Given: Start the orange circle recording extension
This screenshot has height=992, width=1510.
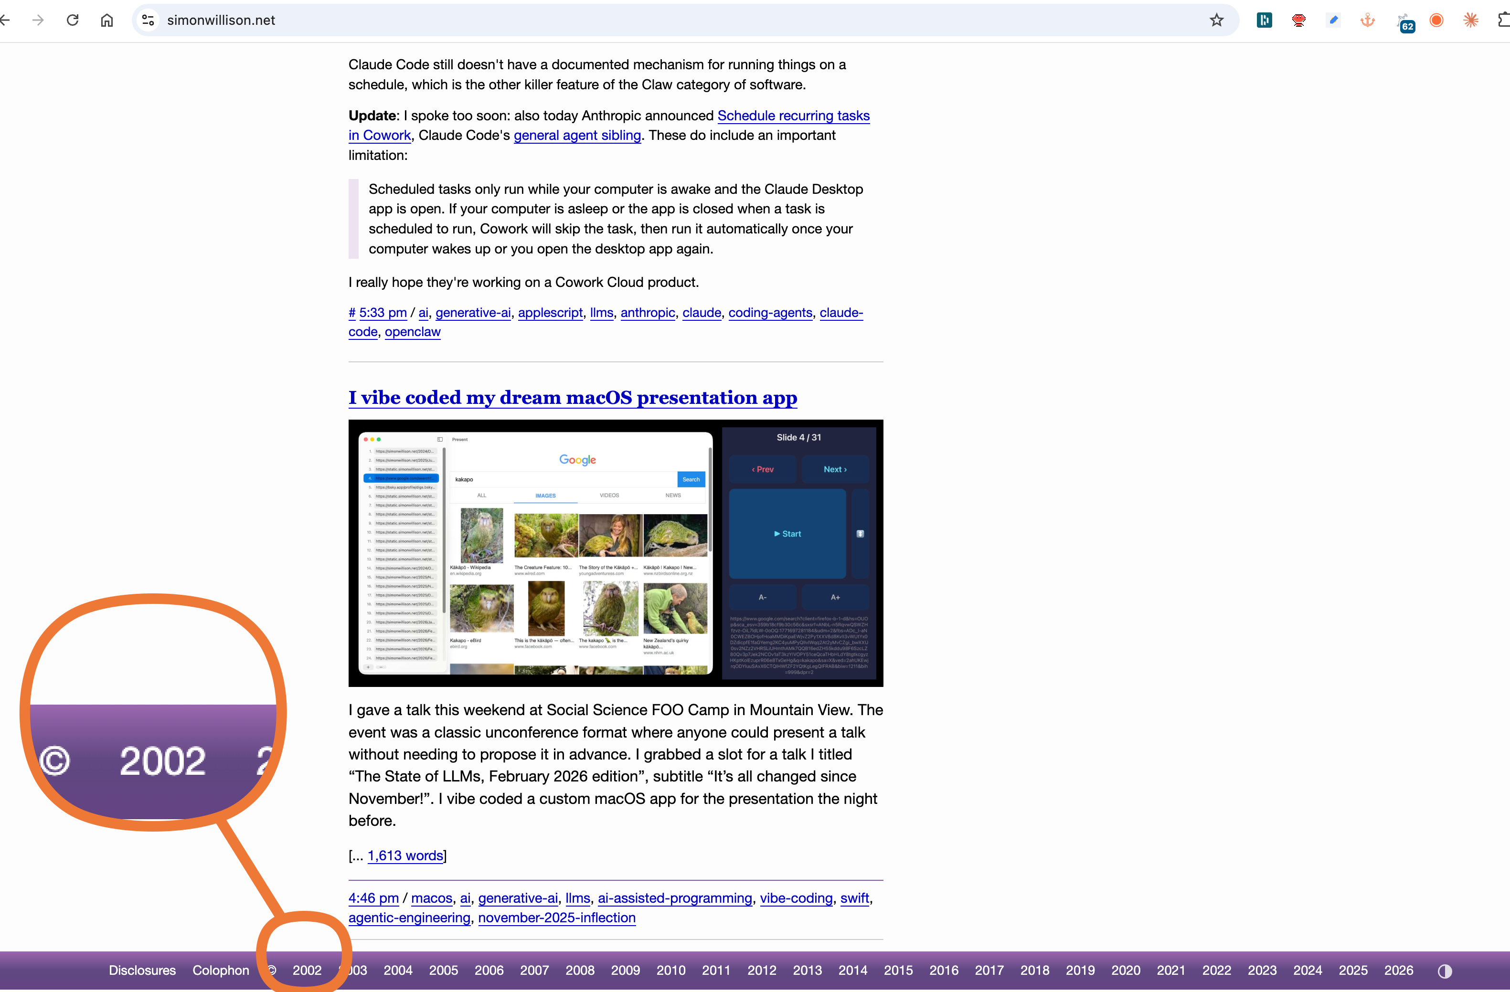Looking at the screenshot, I should tap(1436, 20).
